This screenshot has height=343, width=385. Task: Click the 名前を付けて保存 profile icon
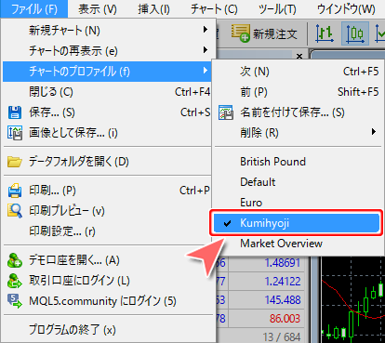[x=226, y=112]
